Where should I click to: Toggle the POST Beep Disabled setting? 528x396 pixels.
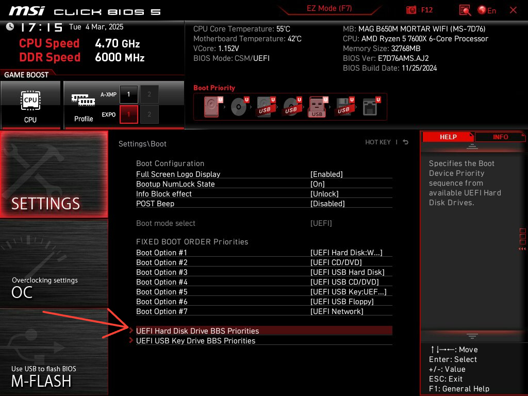click(x=327, y=204)
